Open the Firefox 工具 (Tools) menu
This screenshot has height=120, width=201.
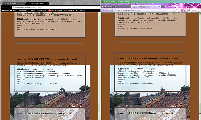click(x=137, y=4)
